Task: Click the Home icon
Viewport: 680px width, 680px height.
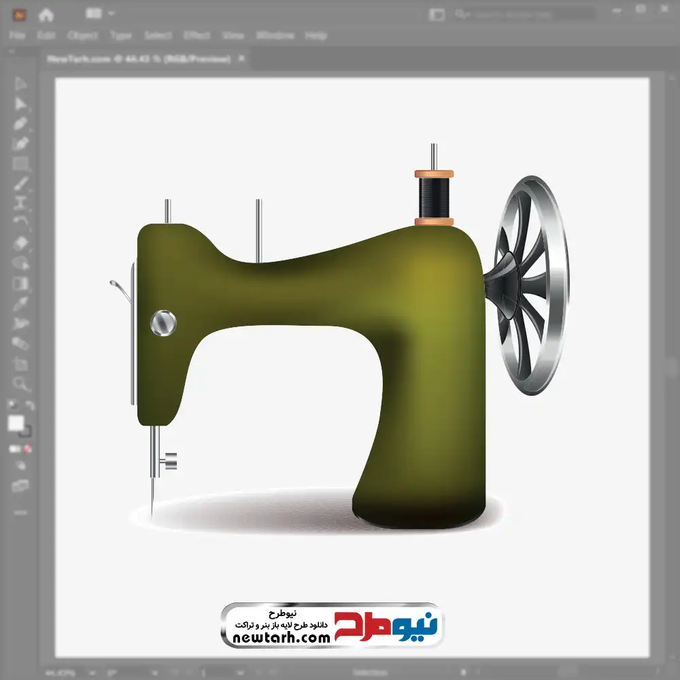Action: point(46,15)
